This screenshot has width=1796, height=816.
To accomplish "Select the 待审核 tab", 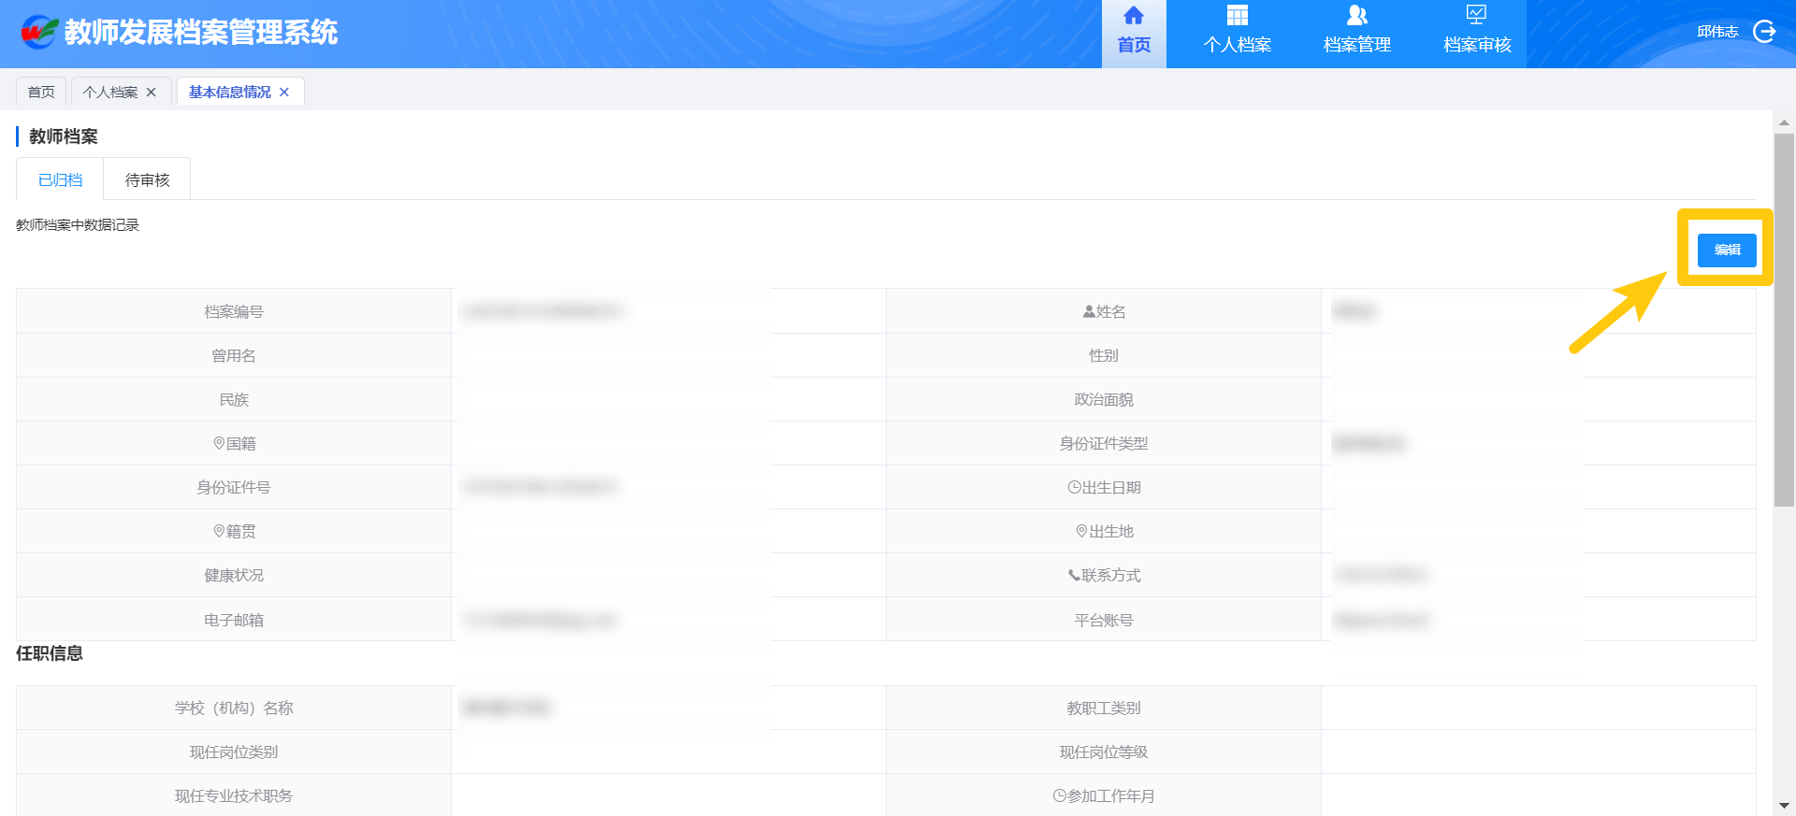I will 147,179.
